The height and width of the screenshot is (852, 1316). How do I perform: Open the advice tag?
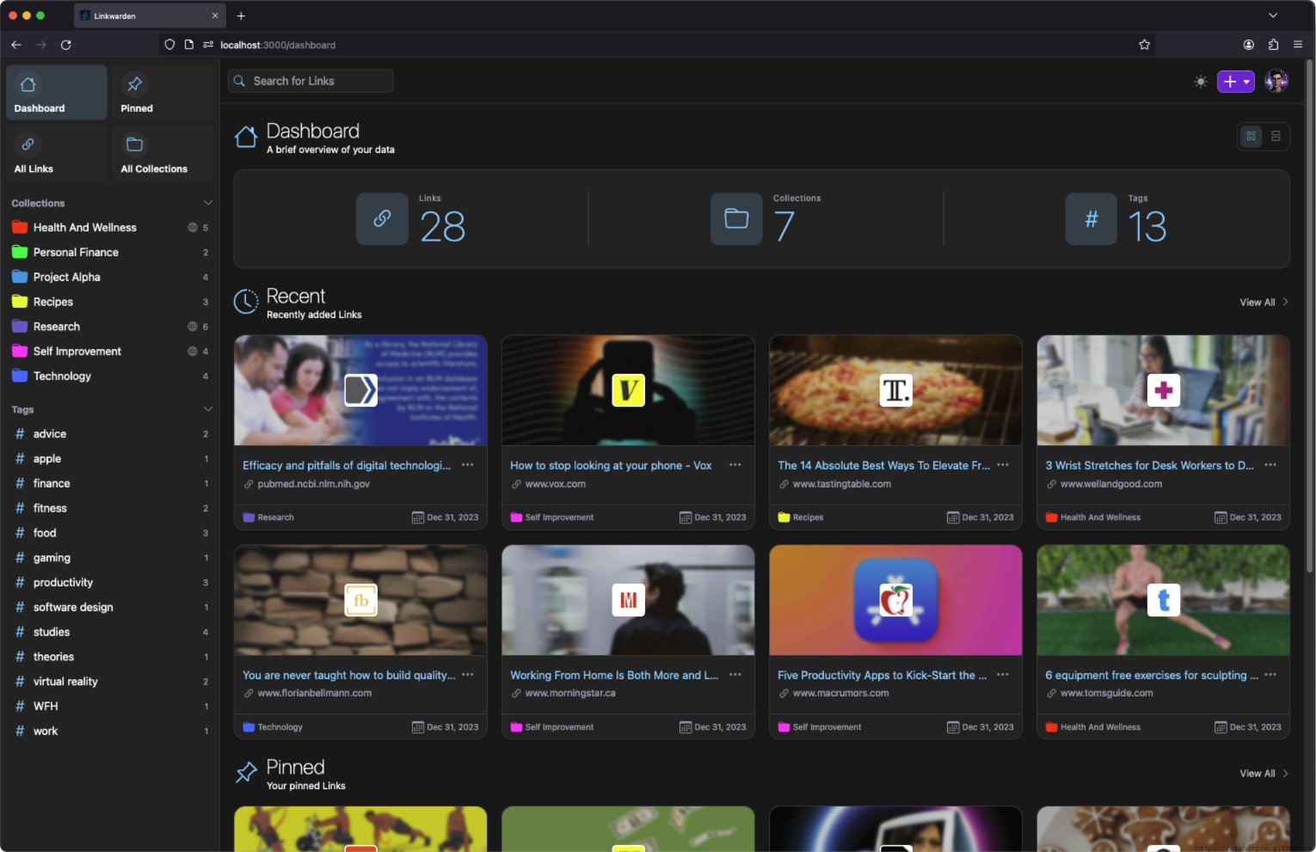110,434
